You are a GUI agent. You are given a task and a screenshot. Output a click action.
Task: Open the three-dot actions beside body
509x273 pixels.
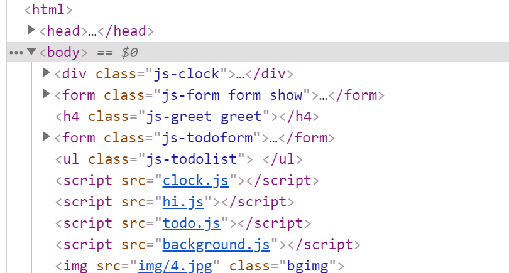click(16, 53)
